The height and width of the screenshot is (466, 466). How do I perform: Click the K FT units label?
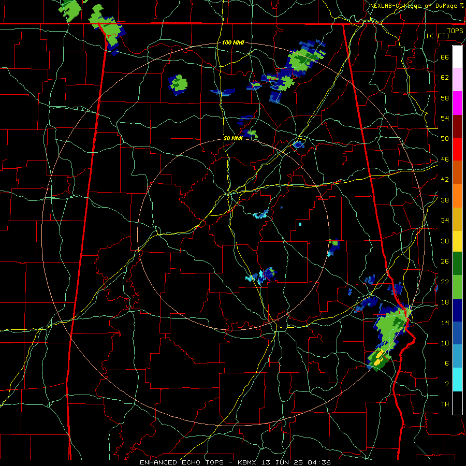438,36
